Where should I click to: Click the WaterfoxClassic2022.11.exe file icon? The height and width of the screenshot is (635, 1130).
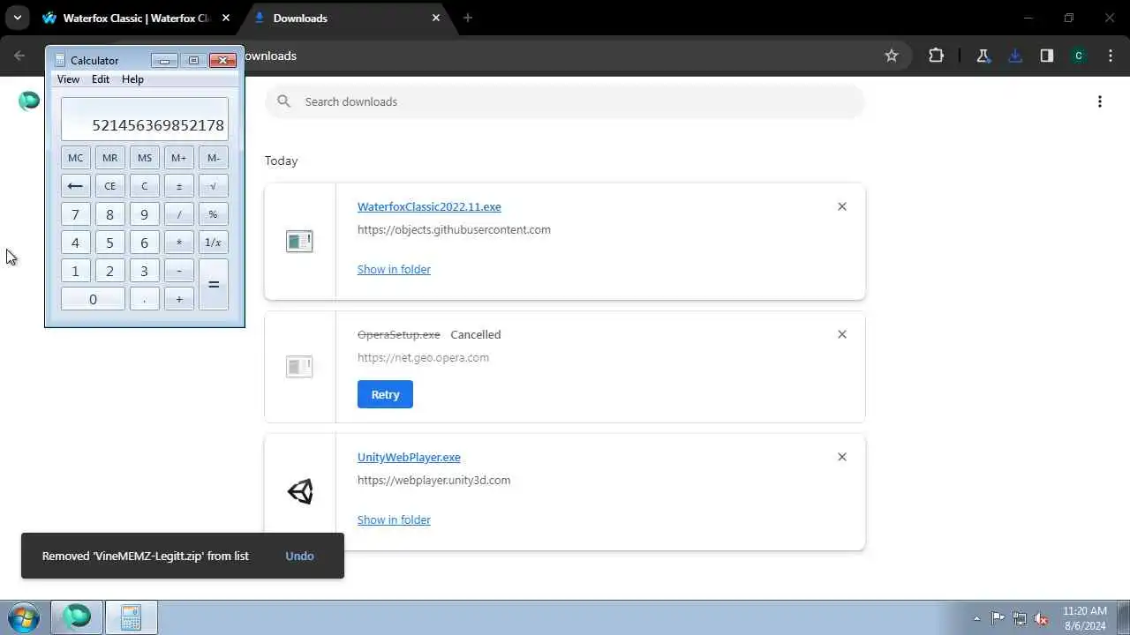299,241
